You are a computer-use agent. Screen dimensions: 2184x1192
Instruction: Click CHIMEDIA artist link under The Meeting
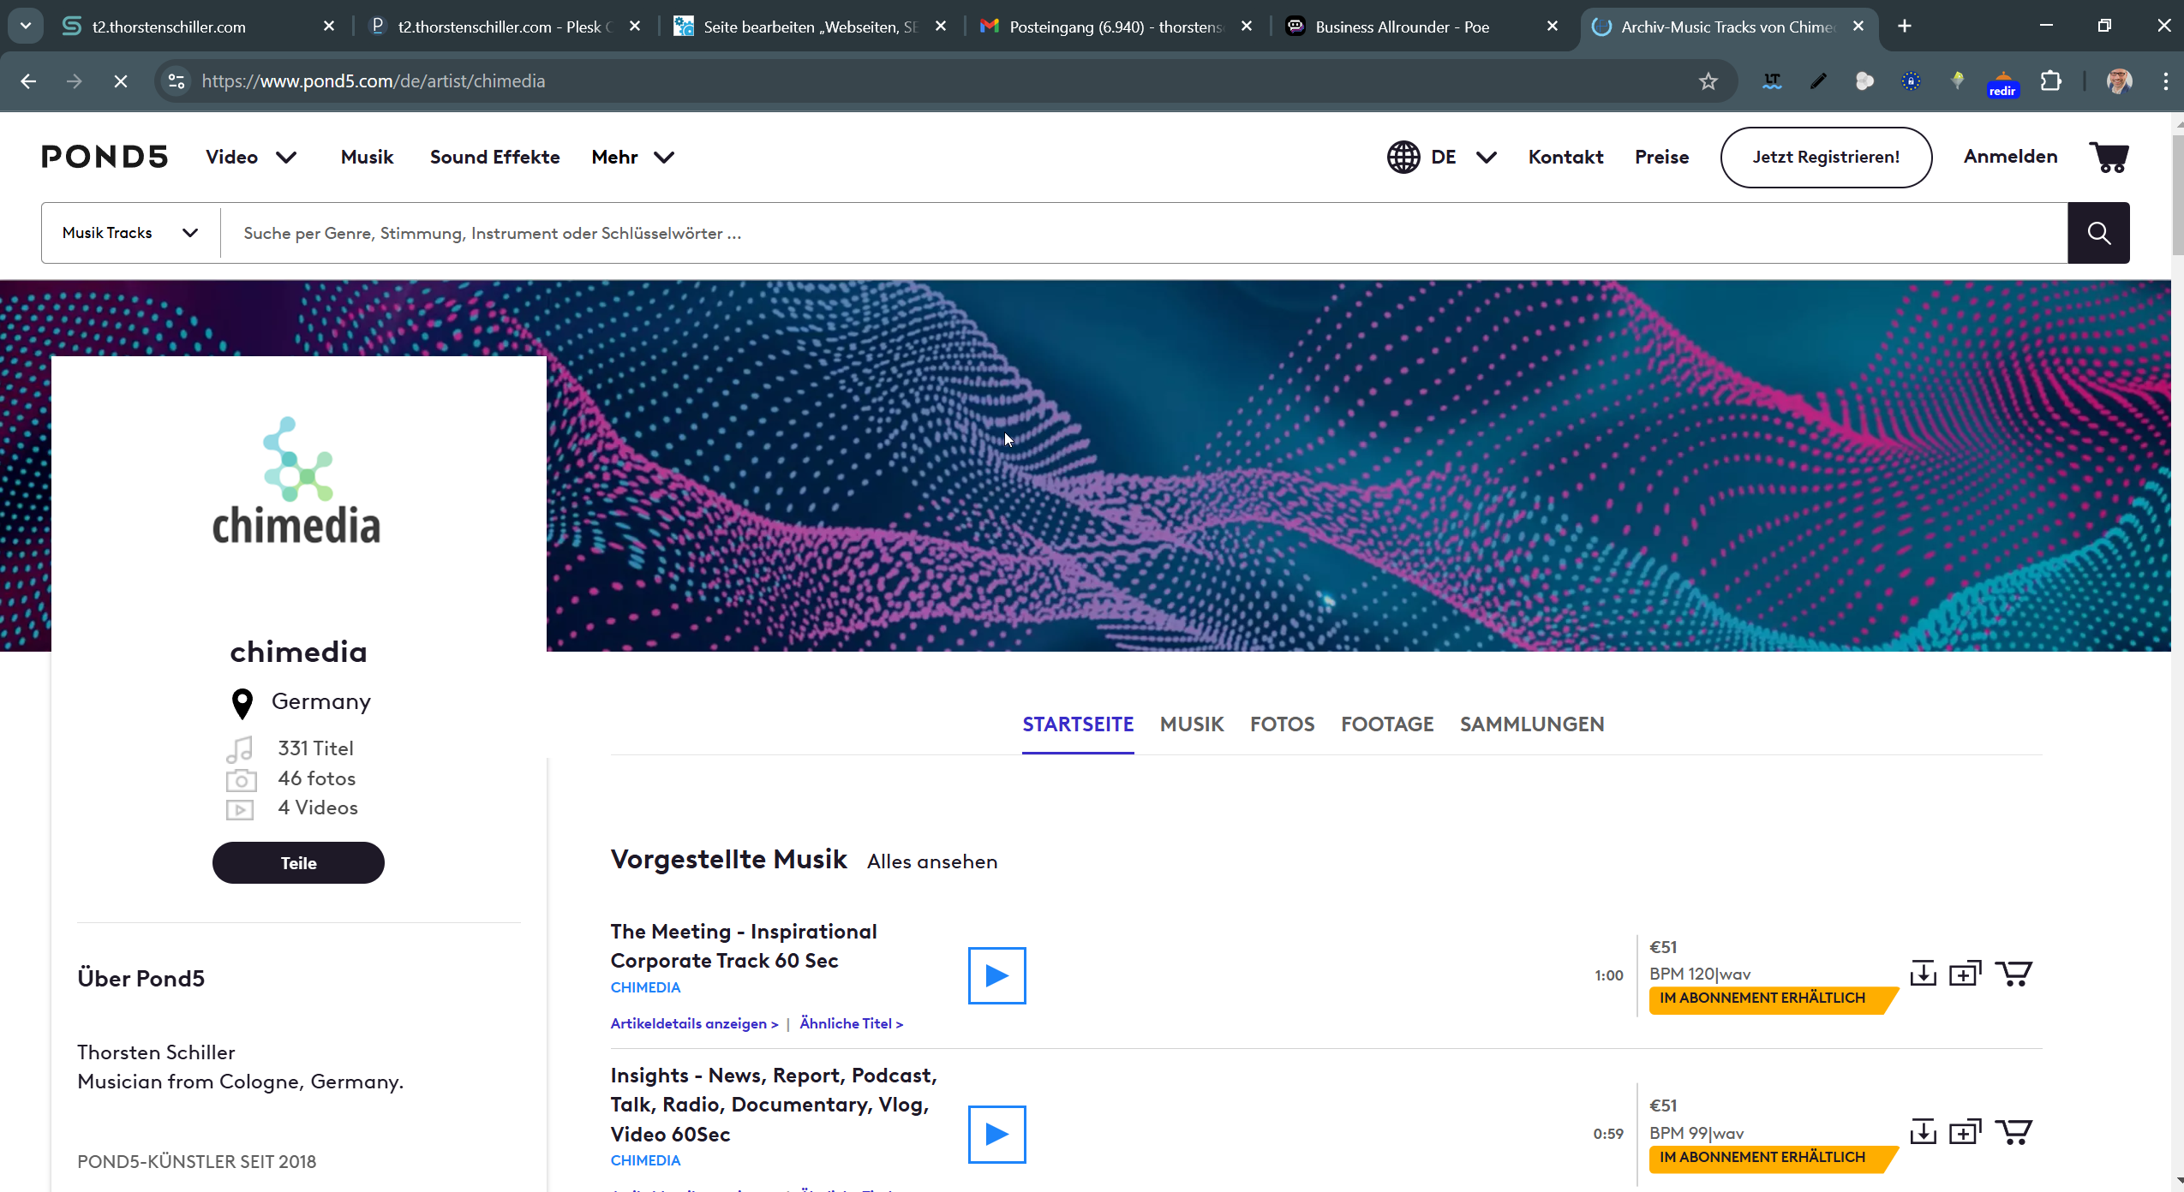coord(645,987)
